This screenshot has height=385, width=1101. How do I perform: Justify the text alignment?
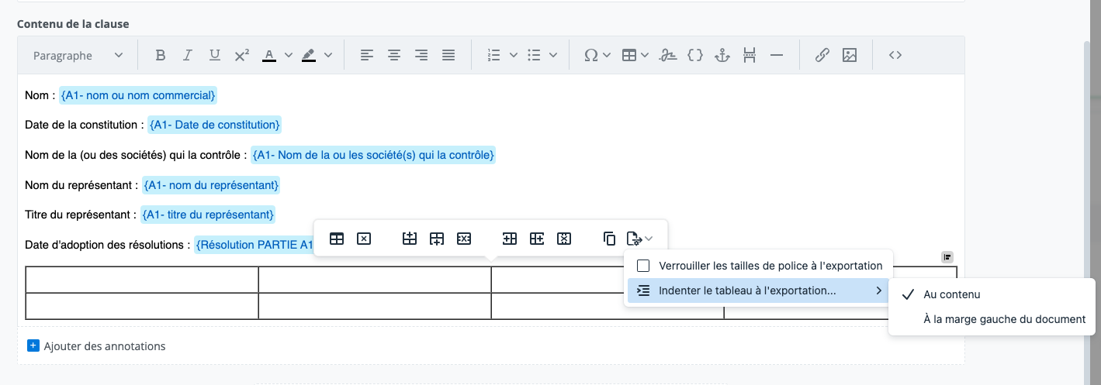[x=448, y=55]
